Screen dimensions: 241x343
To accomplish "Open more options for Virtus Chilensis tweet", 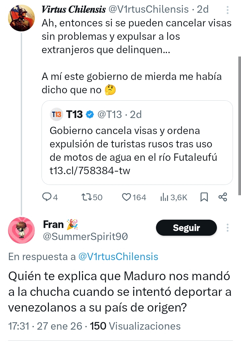I will click(x=228, y=10).
